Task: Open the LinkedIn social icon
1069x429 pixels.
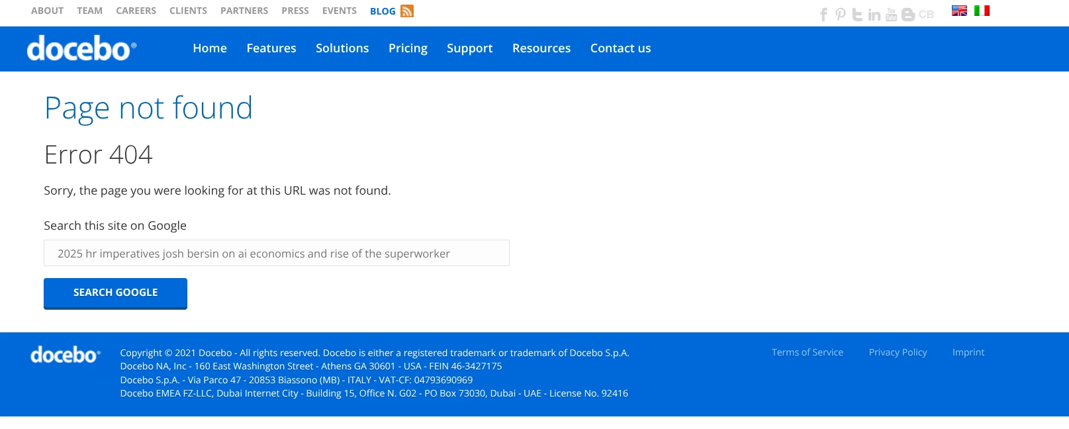Action: tap(874, 15)
